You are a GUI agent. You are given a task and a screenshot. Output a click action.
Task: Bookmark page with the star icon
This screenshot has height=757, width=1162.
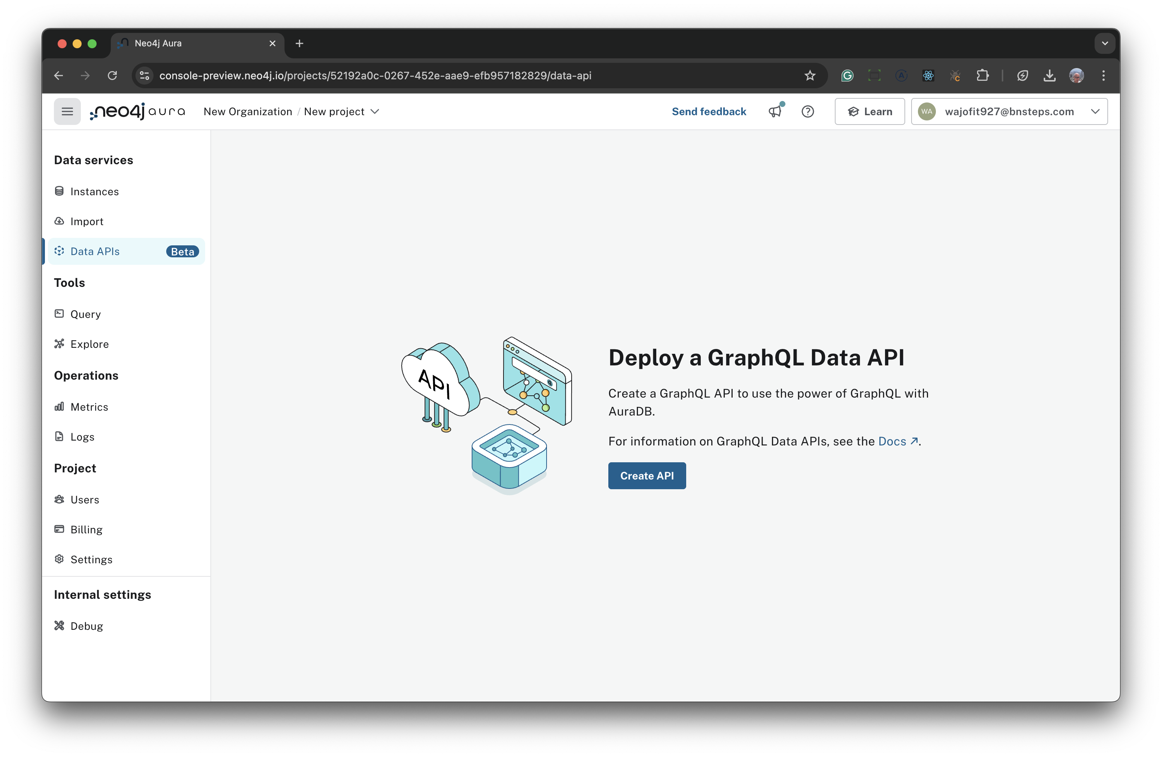coord(810,76)
